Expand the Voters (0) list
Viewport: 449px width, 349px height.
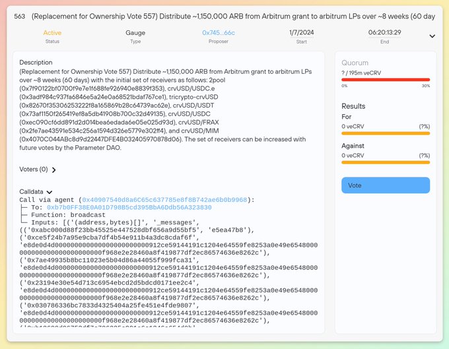(x=54, y=170)
